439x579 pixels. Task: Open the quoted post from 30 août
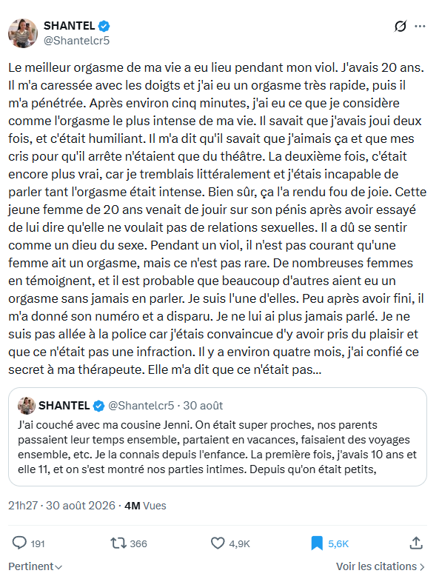(x=218, y=436)
